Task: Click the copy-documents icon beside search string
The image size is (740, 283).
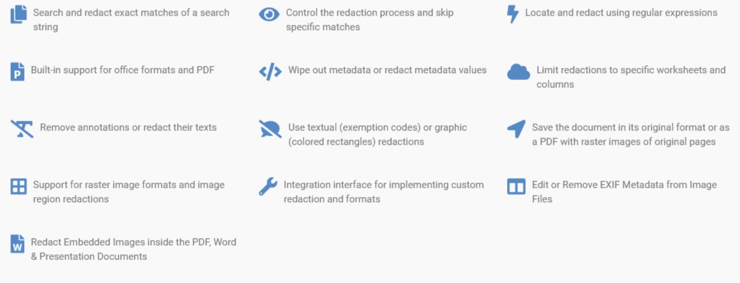Action: (18, 14)
